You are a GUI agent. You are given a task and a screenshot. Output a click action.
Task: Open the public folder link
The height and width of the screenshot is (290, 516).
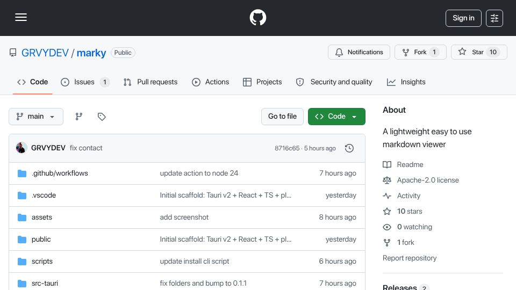[x=41, y=240]
